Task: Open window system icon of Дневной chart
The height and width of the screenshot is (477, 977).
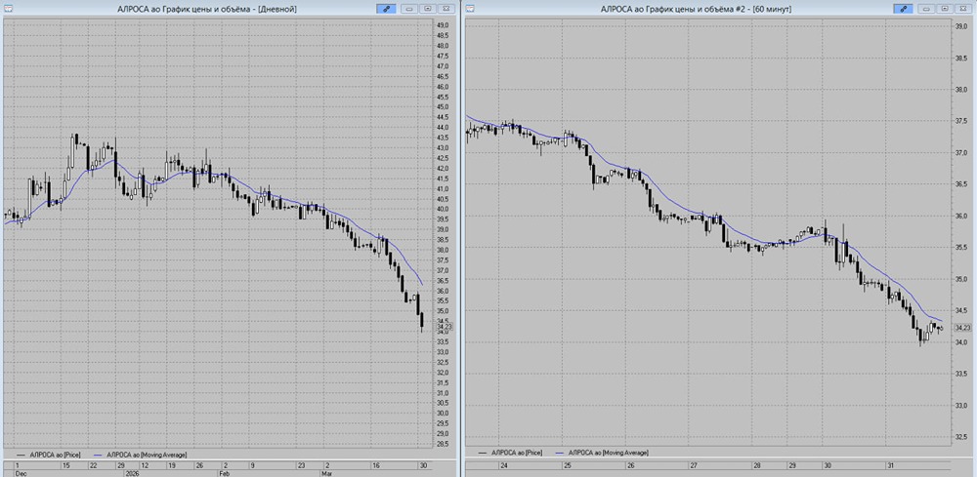Action: point(7,9)
